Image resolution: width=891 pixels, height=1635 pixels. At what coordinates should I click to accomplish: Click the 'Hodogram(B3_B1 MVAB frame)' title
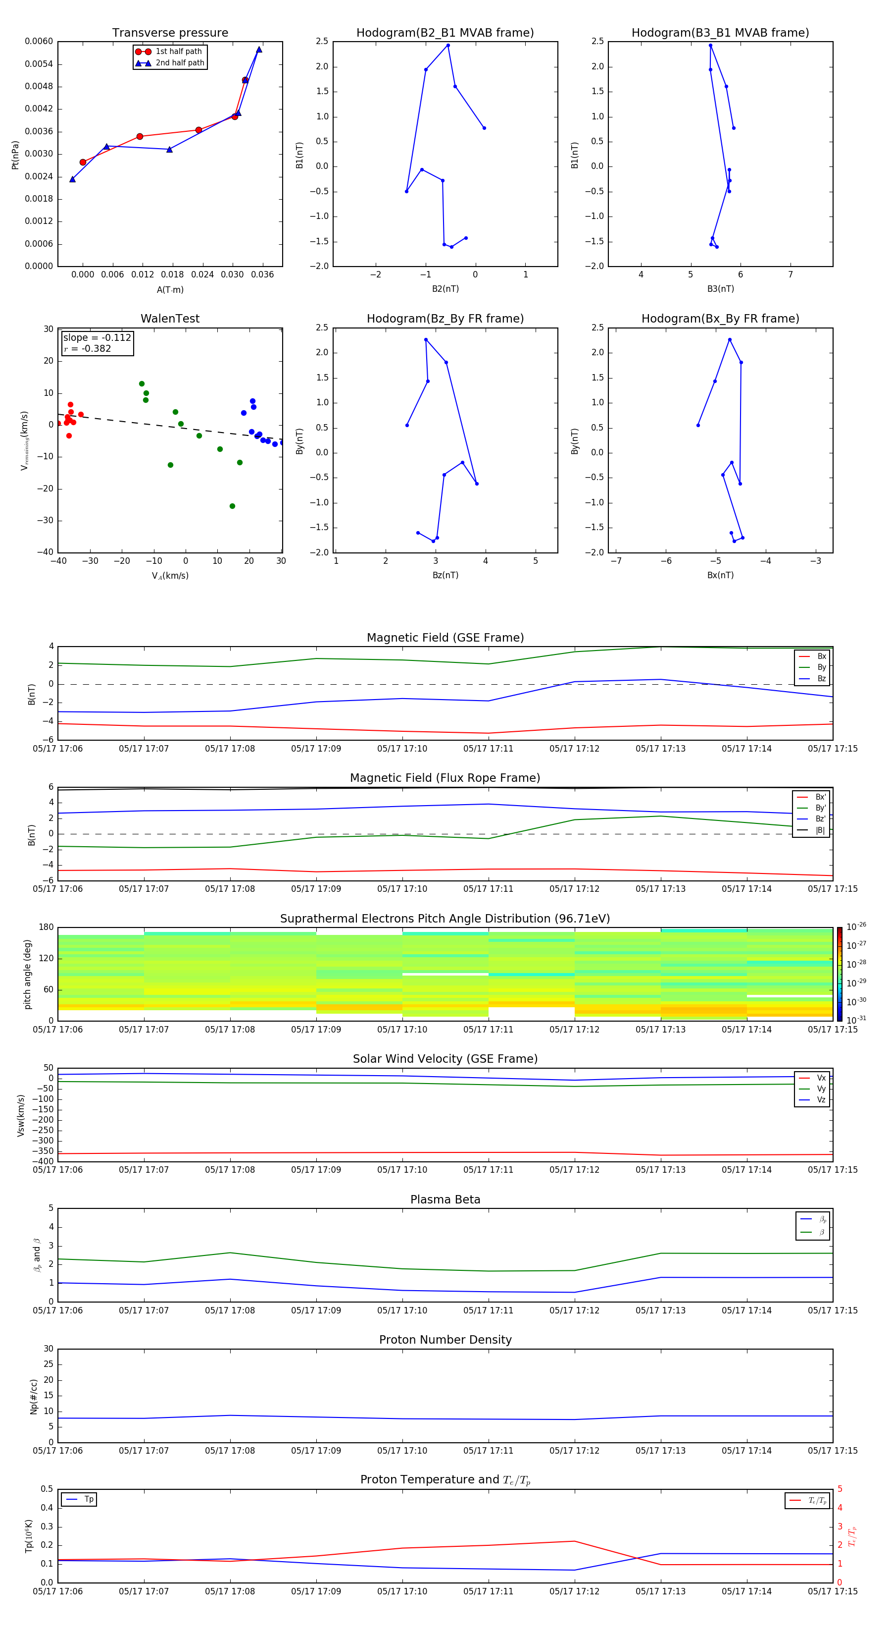pyautogui.click(x=720, y=33)
